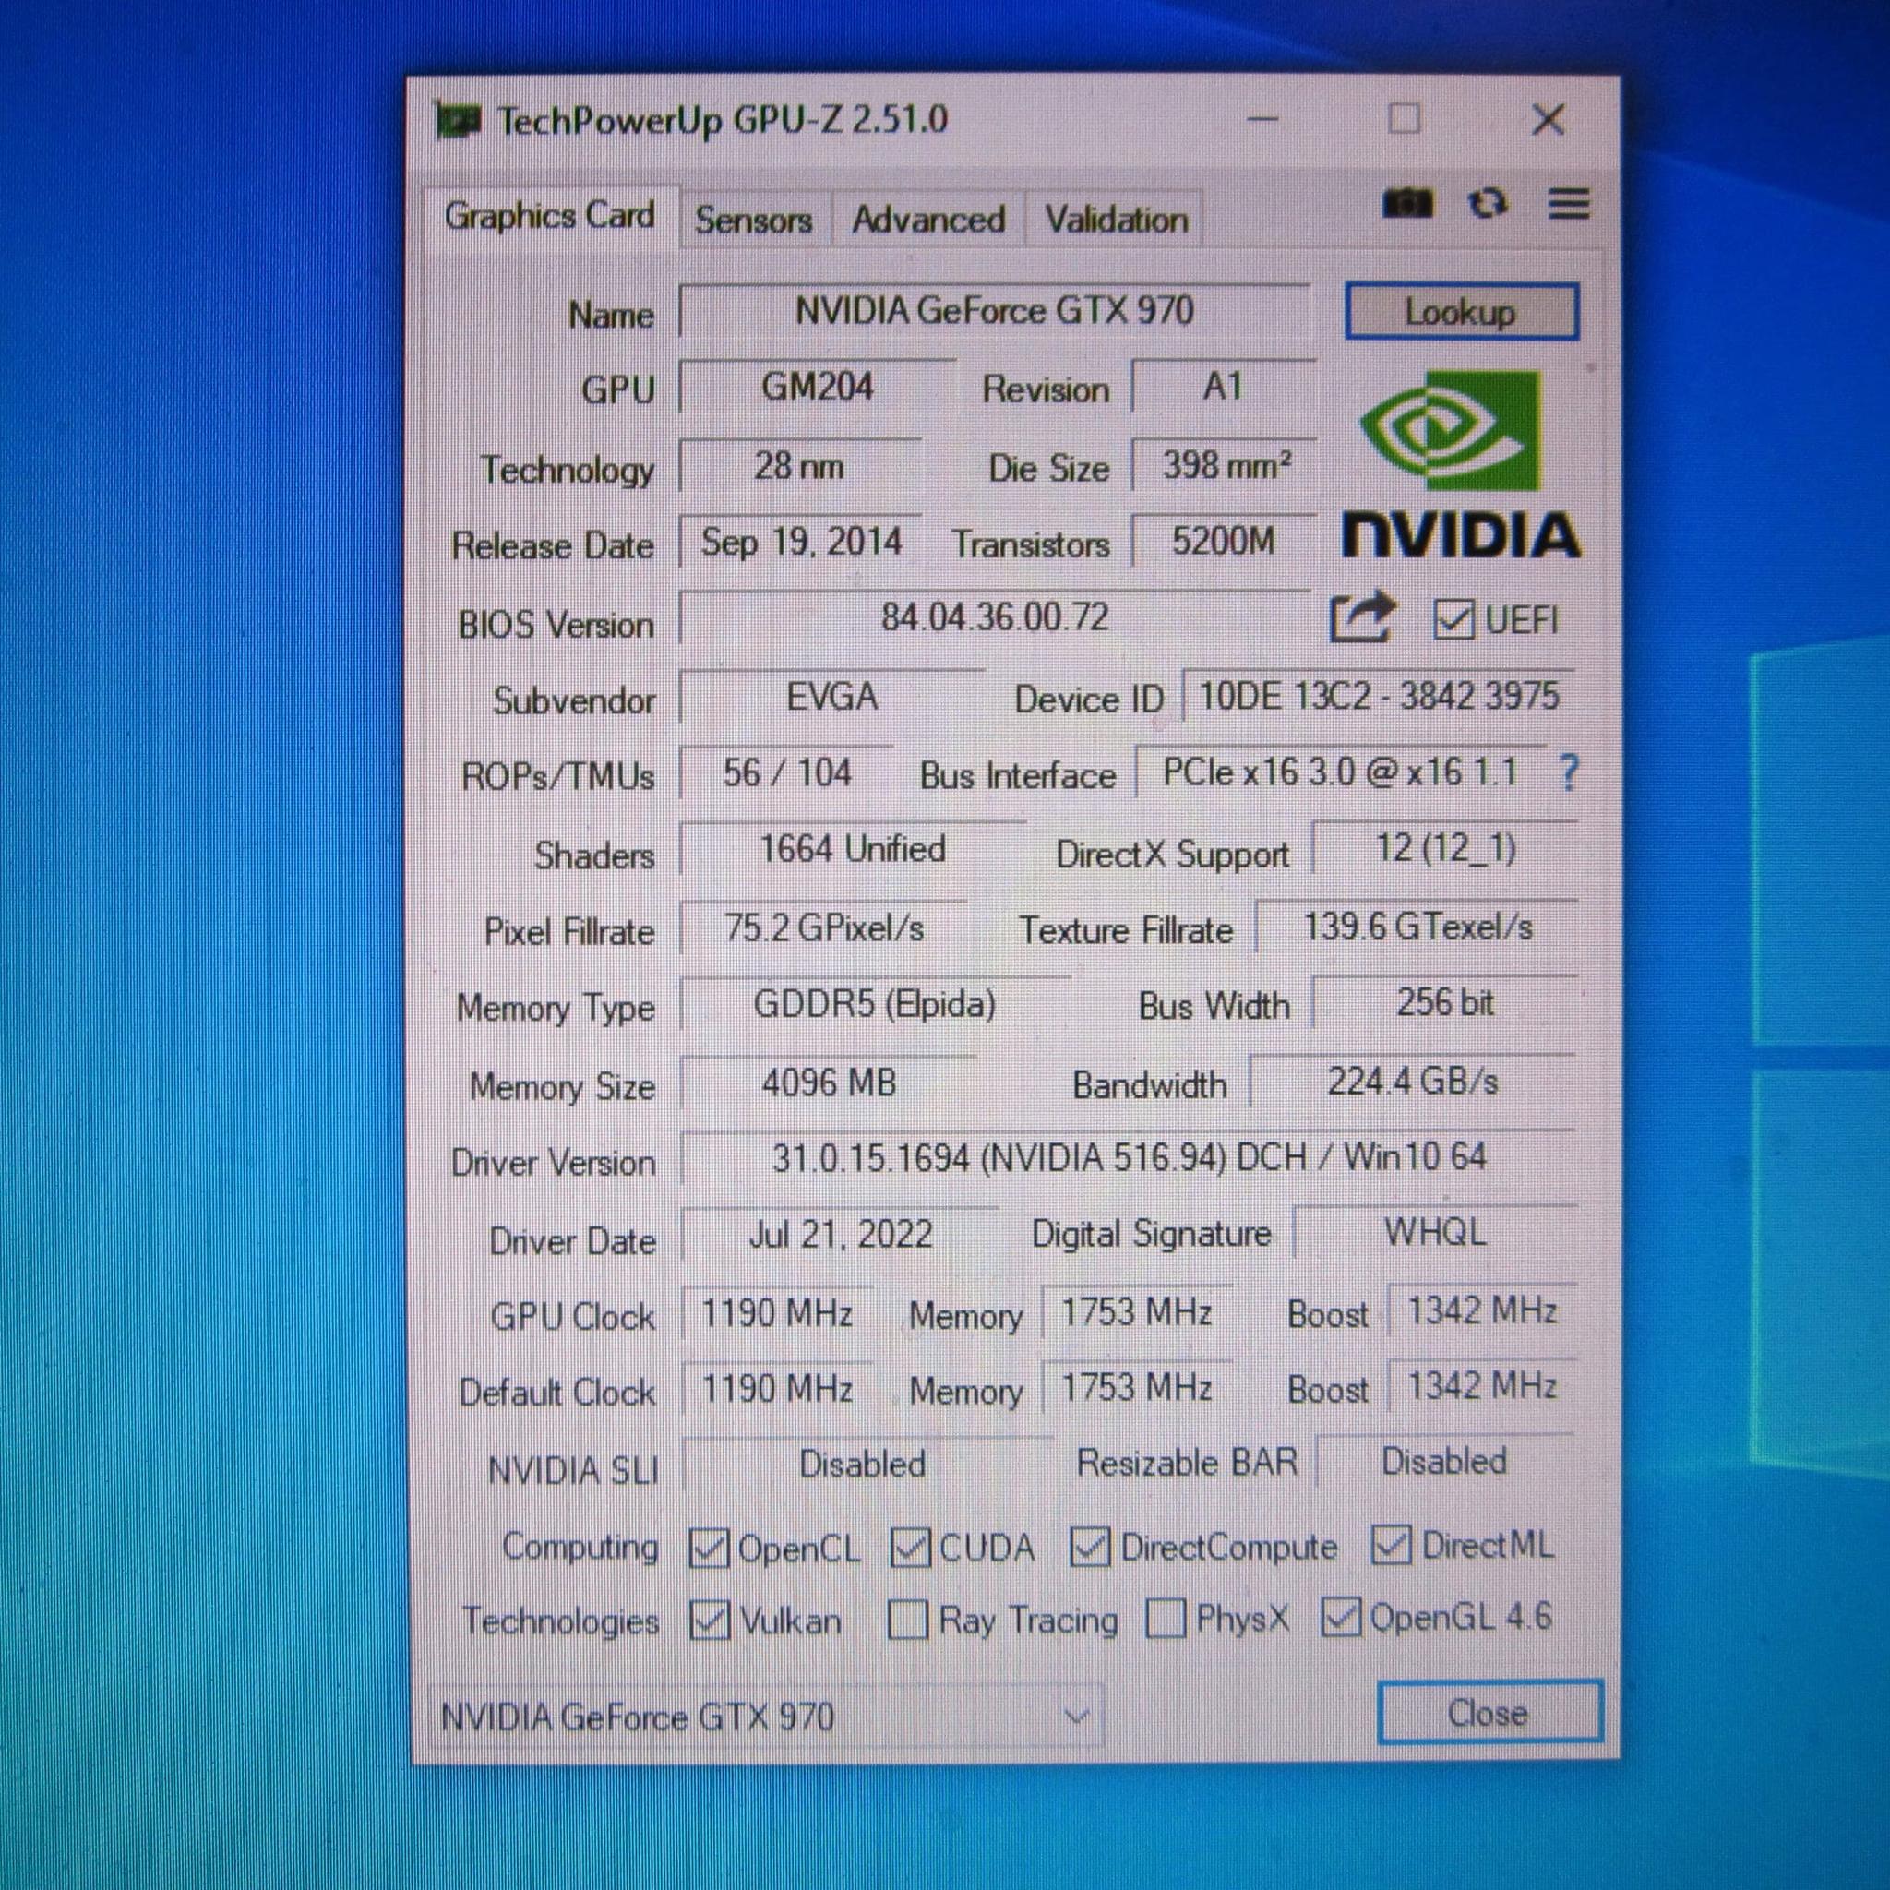
Task: Close GPU-Z with the X button
Action: coord(1548,120)
